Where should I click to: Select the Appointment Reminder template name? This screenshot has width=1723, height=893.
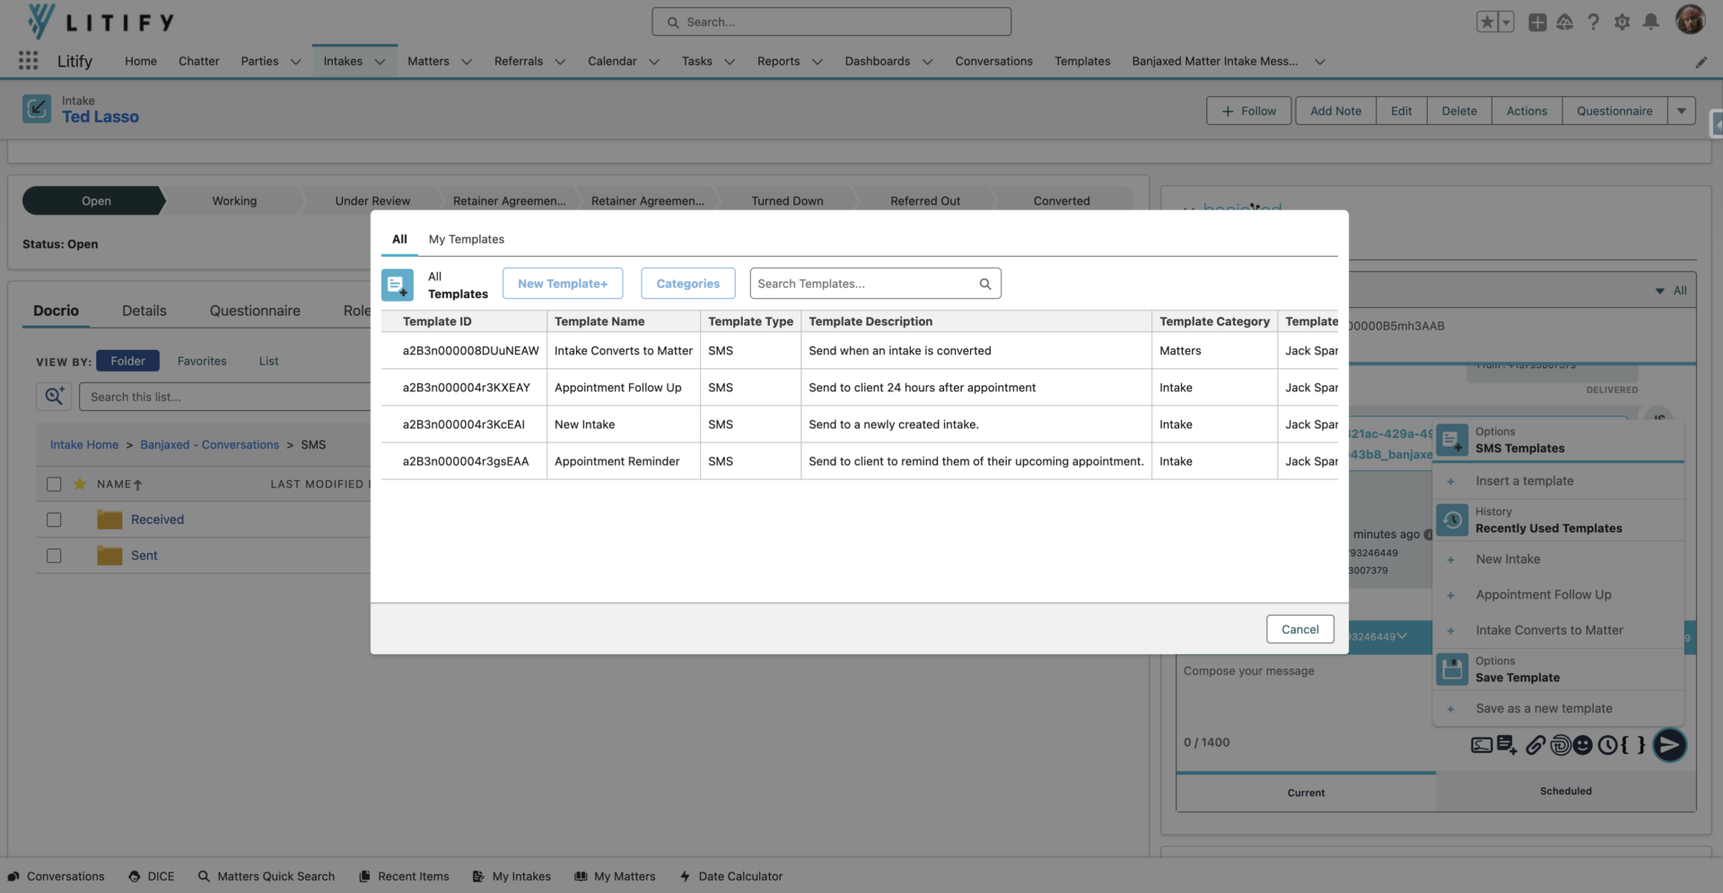tap(617, 461)
